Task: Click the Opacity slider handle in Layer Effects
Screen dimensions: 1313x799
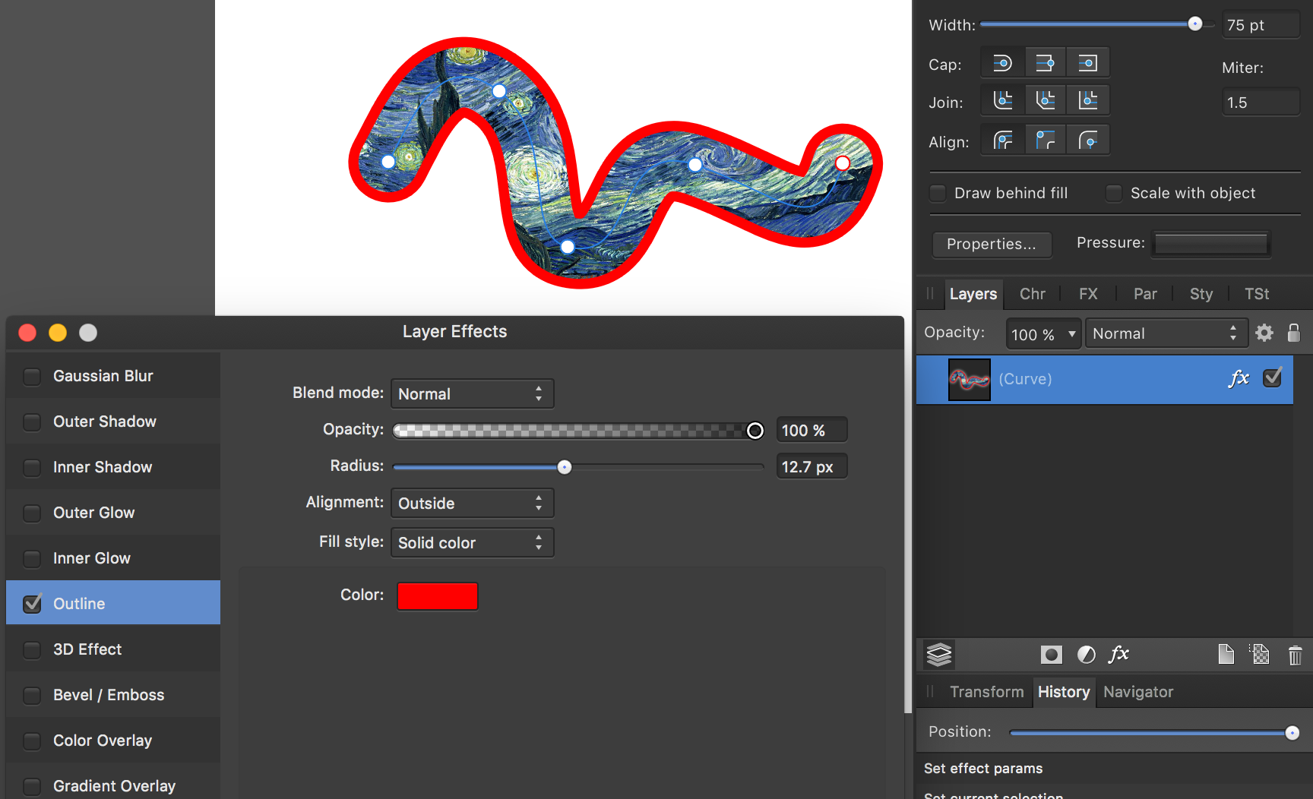Action: (755, 431)
